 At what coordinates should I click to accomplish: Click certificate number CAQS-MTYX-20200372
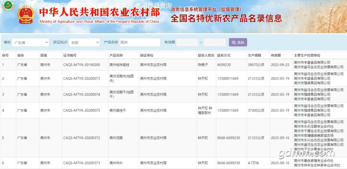click(x=82, y=138)
